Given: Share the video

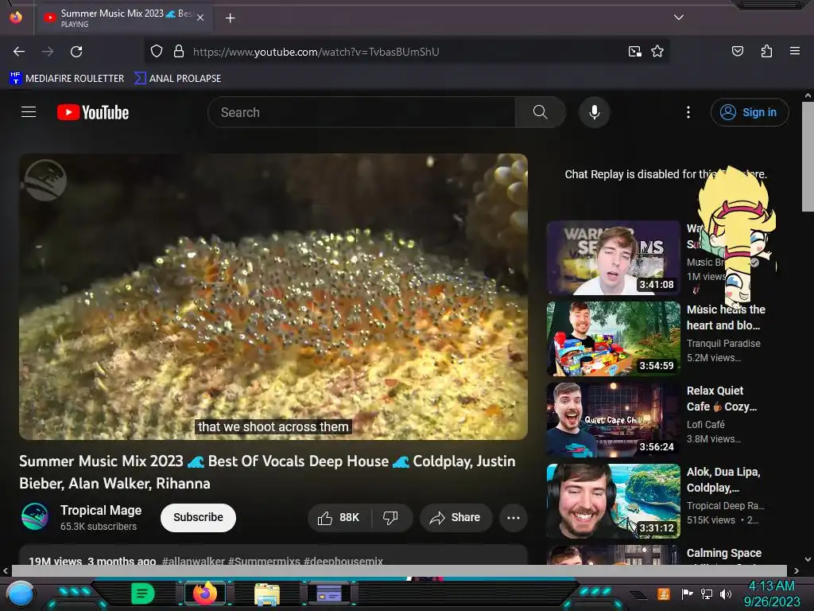Looking at the screenshot, I should [455, 517].
